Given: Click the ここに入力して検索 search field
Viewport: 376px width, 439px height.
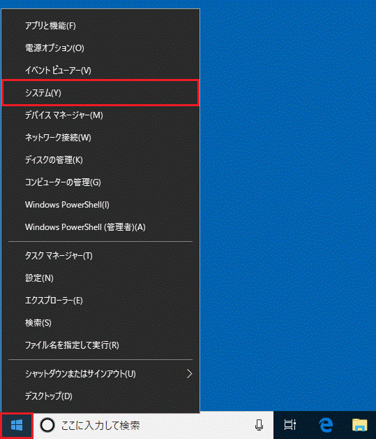Looking at the screenshot, I should click(x=153, y=425).
